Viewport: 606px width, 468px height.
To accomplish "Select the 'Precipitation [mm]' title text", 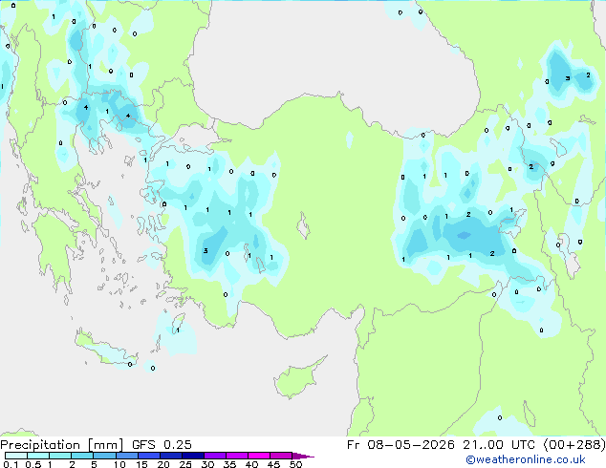I will pos(61,445).
